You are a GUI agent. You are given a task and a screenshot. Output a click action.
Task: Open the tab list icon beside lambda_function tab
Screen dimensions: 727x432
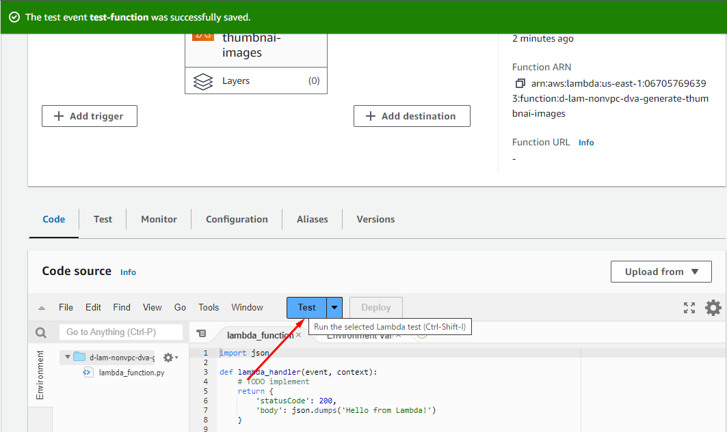[x=201, y=334]
